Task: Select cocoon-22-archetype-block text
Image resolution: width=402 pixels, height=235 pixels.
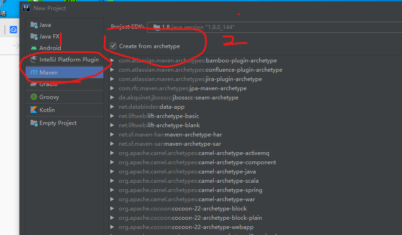Action: point(210,209)
